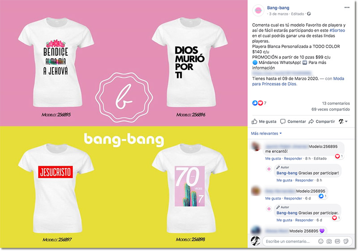The width and height of the screenshot is (358, 252).
Task: View the post reactions count of 7
Action: tap(260, 103)
